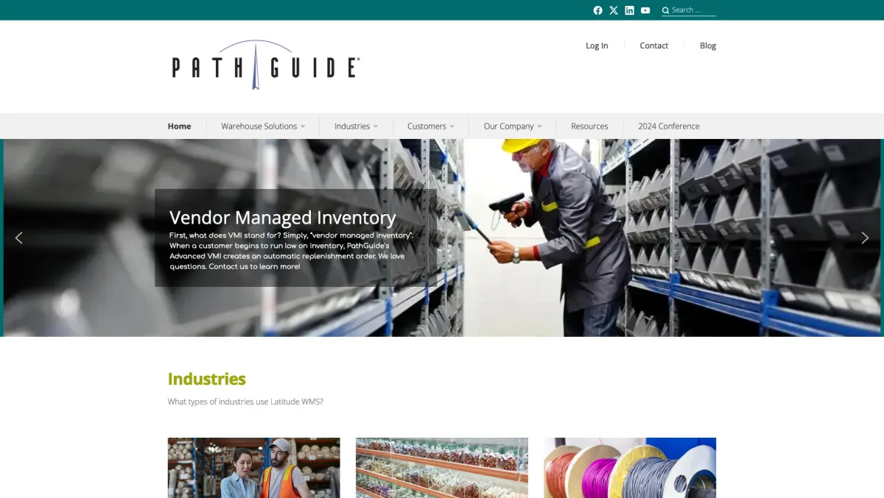Expand the Customers dropdown chevron

click(x=452, y=127)
